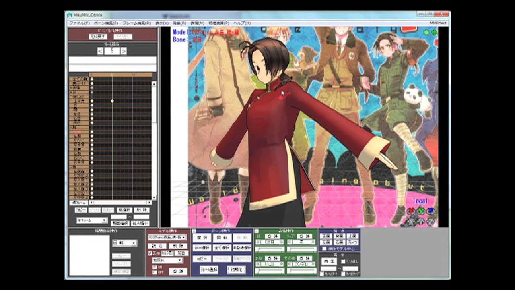Open the フレーム編集(D) menu

click(137, 23)
